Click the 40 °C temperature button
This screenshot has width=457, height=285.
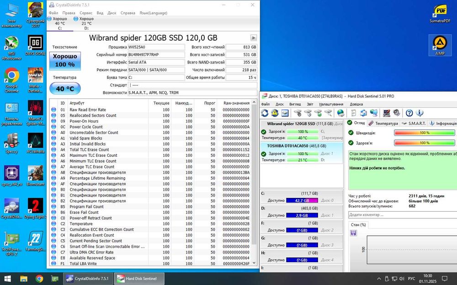[64, 89]
